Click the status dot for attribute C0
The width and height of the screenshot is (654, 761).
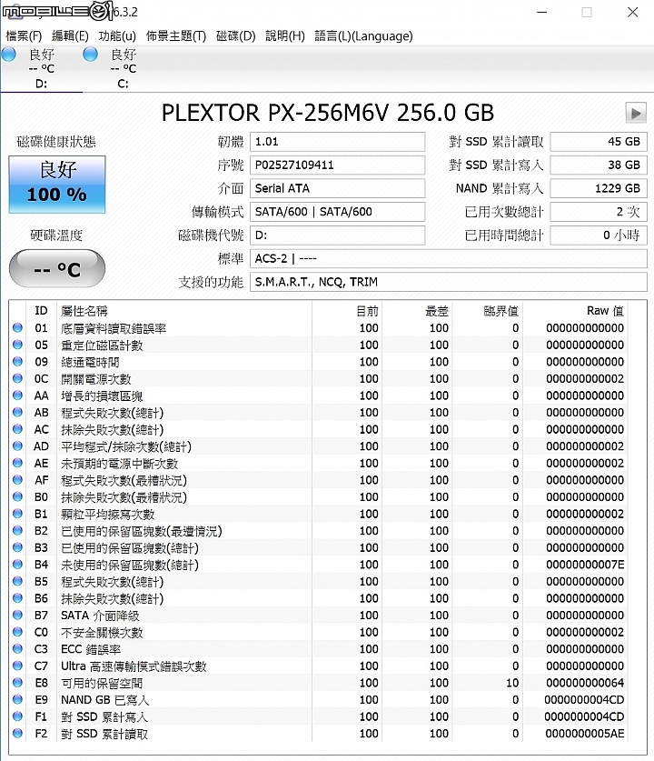pos(18,632)
